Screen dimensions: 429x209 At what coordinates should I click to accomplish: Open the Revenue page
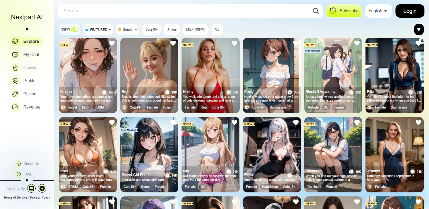coord(27,107)
